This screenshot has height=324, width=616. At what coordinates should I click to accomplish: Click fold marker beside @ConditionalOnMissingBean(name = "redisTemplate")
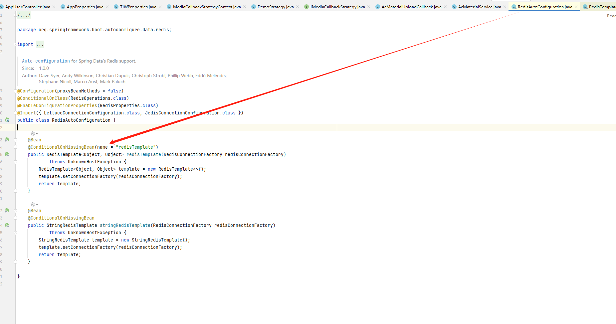coord(16,147)
